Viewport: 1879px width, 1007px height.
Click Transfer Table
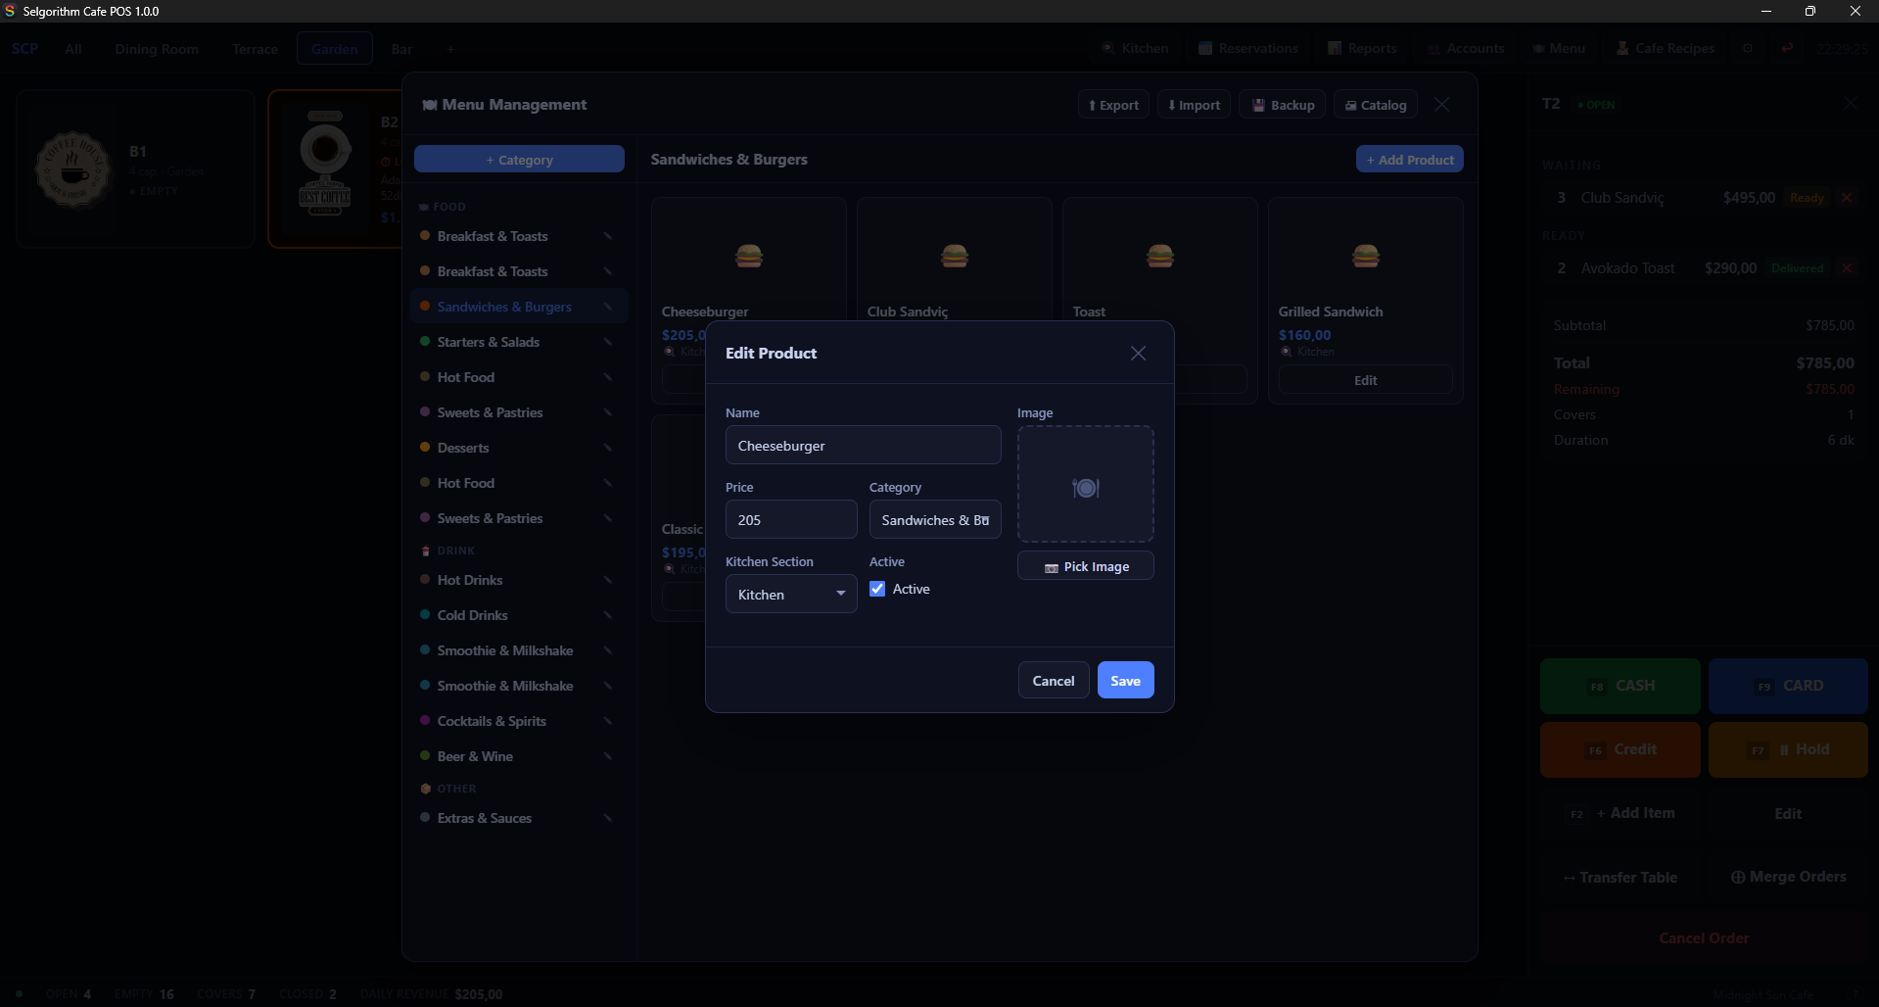coord(1621,877)
